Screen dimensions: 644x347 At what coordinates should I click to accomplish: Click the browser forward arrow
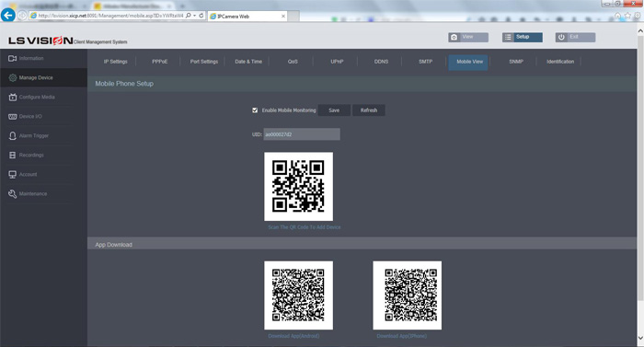(22, 16)
